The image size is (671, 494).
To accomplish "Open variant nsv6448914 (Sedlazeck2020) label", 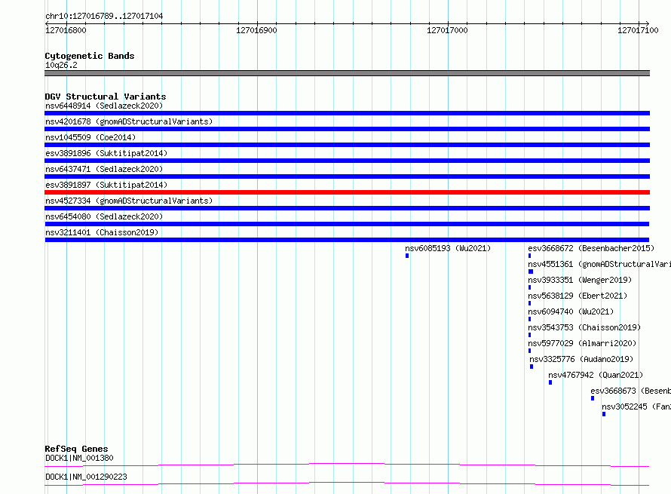I will [104, 106].
